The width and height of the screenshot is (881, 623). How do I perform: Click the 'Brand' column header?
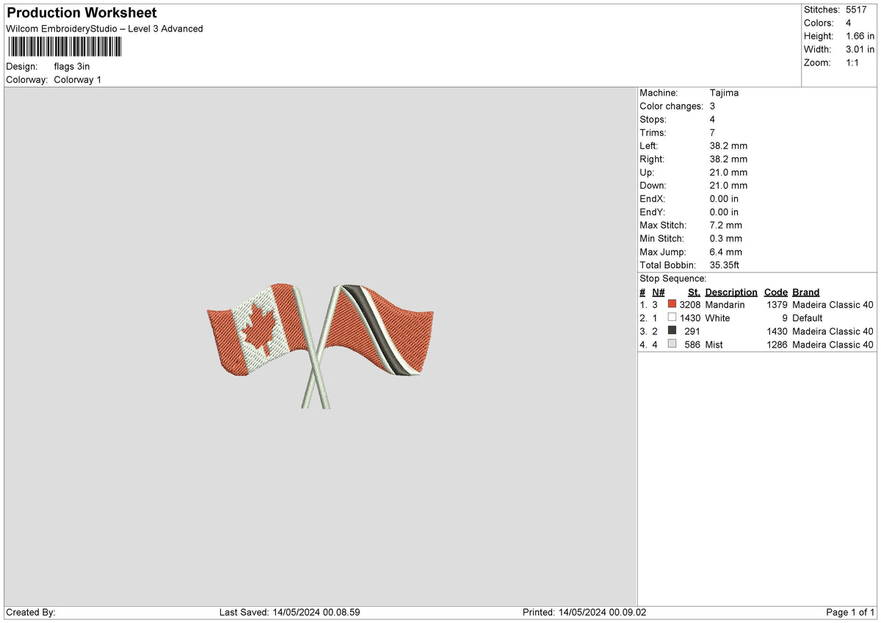[x=805, y=292]
